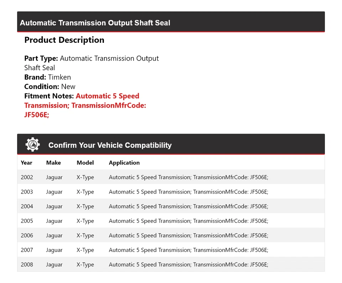Click the Application column header
This screenshot has height=283, width=342.
[x=124, y=163]
